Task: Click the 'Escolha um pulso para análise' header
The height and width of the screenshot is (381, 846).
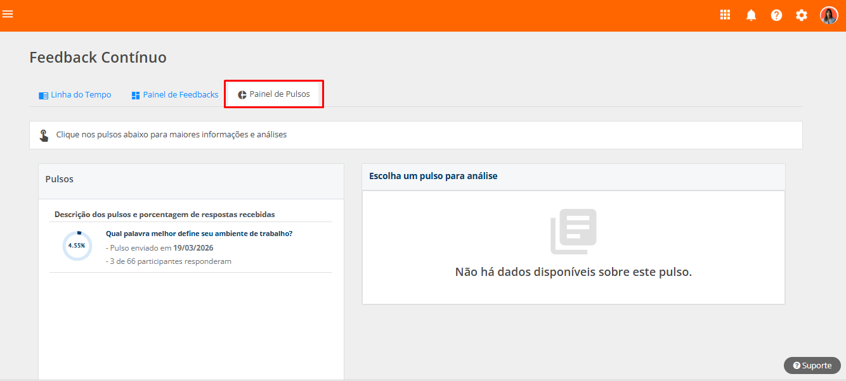Action: (x=573, y=177)
